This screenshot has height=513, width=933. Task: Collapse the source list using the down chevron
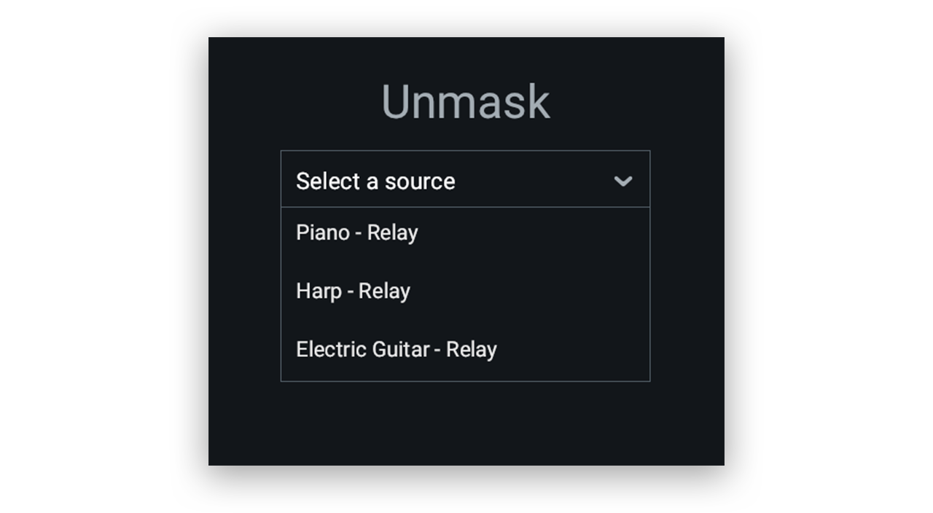point(623,181)
